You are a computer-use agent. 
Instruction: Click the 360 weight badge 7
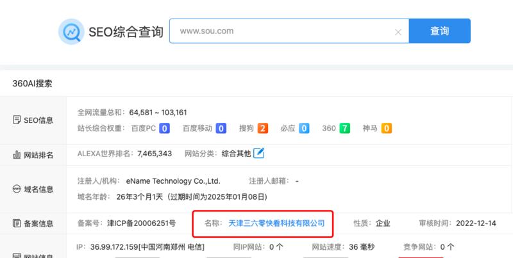click(345, 128)
